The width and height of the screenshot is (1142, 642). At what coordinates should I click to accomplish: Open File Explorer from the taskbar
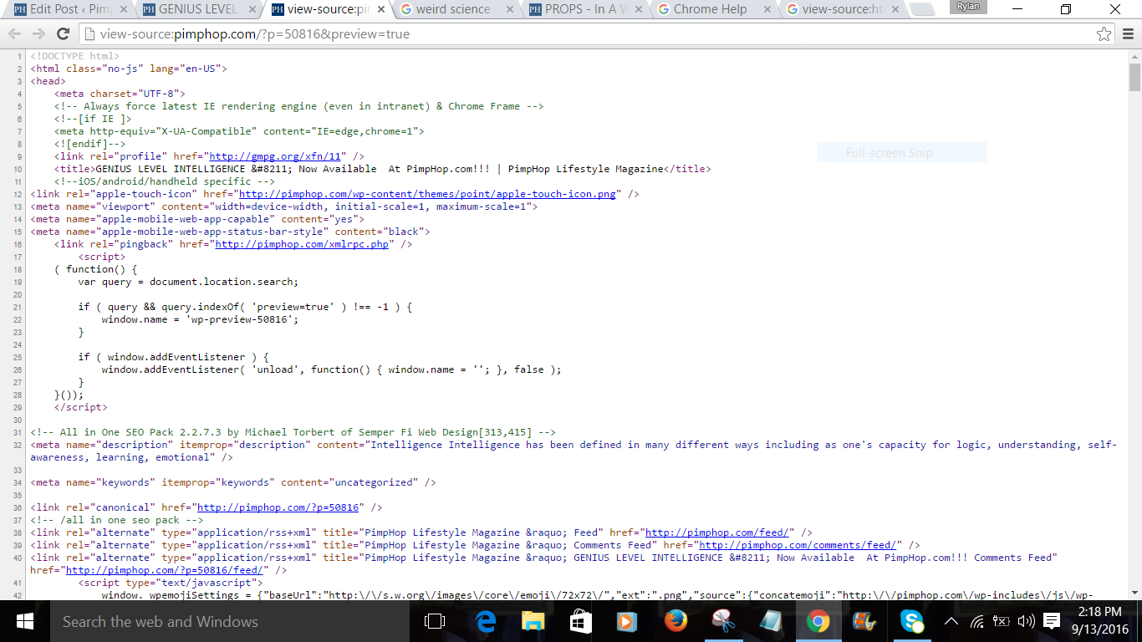tap(533, 621)
